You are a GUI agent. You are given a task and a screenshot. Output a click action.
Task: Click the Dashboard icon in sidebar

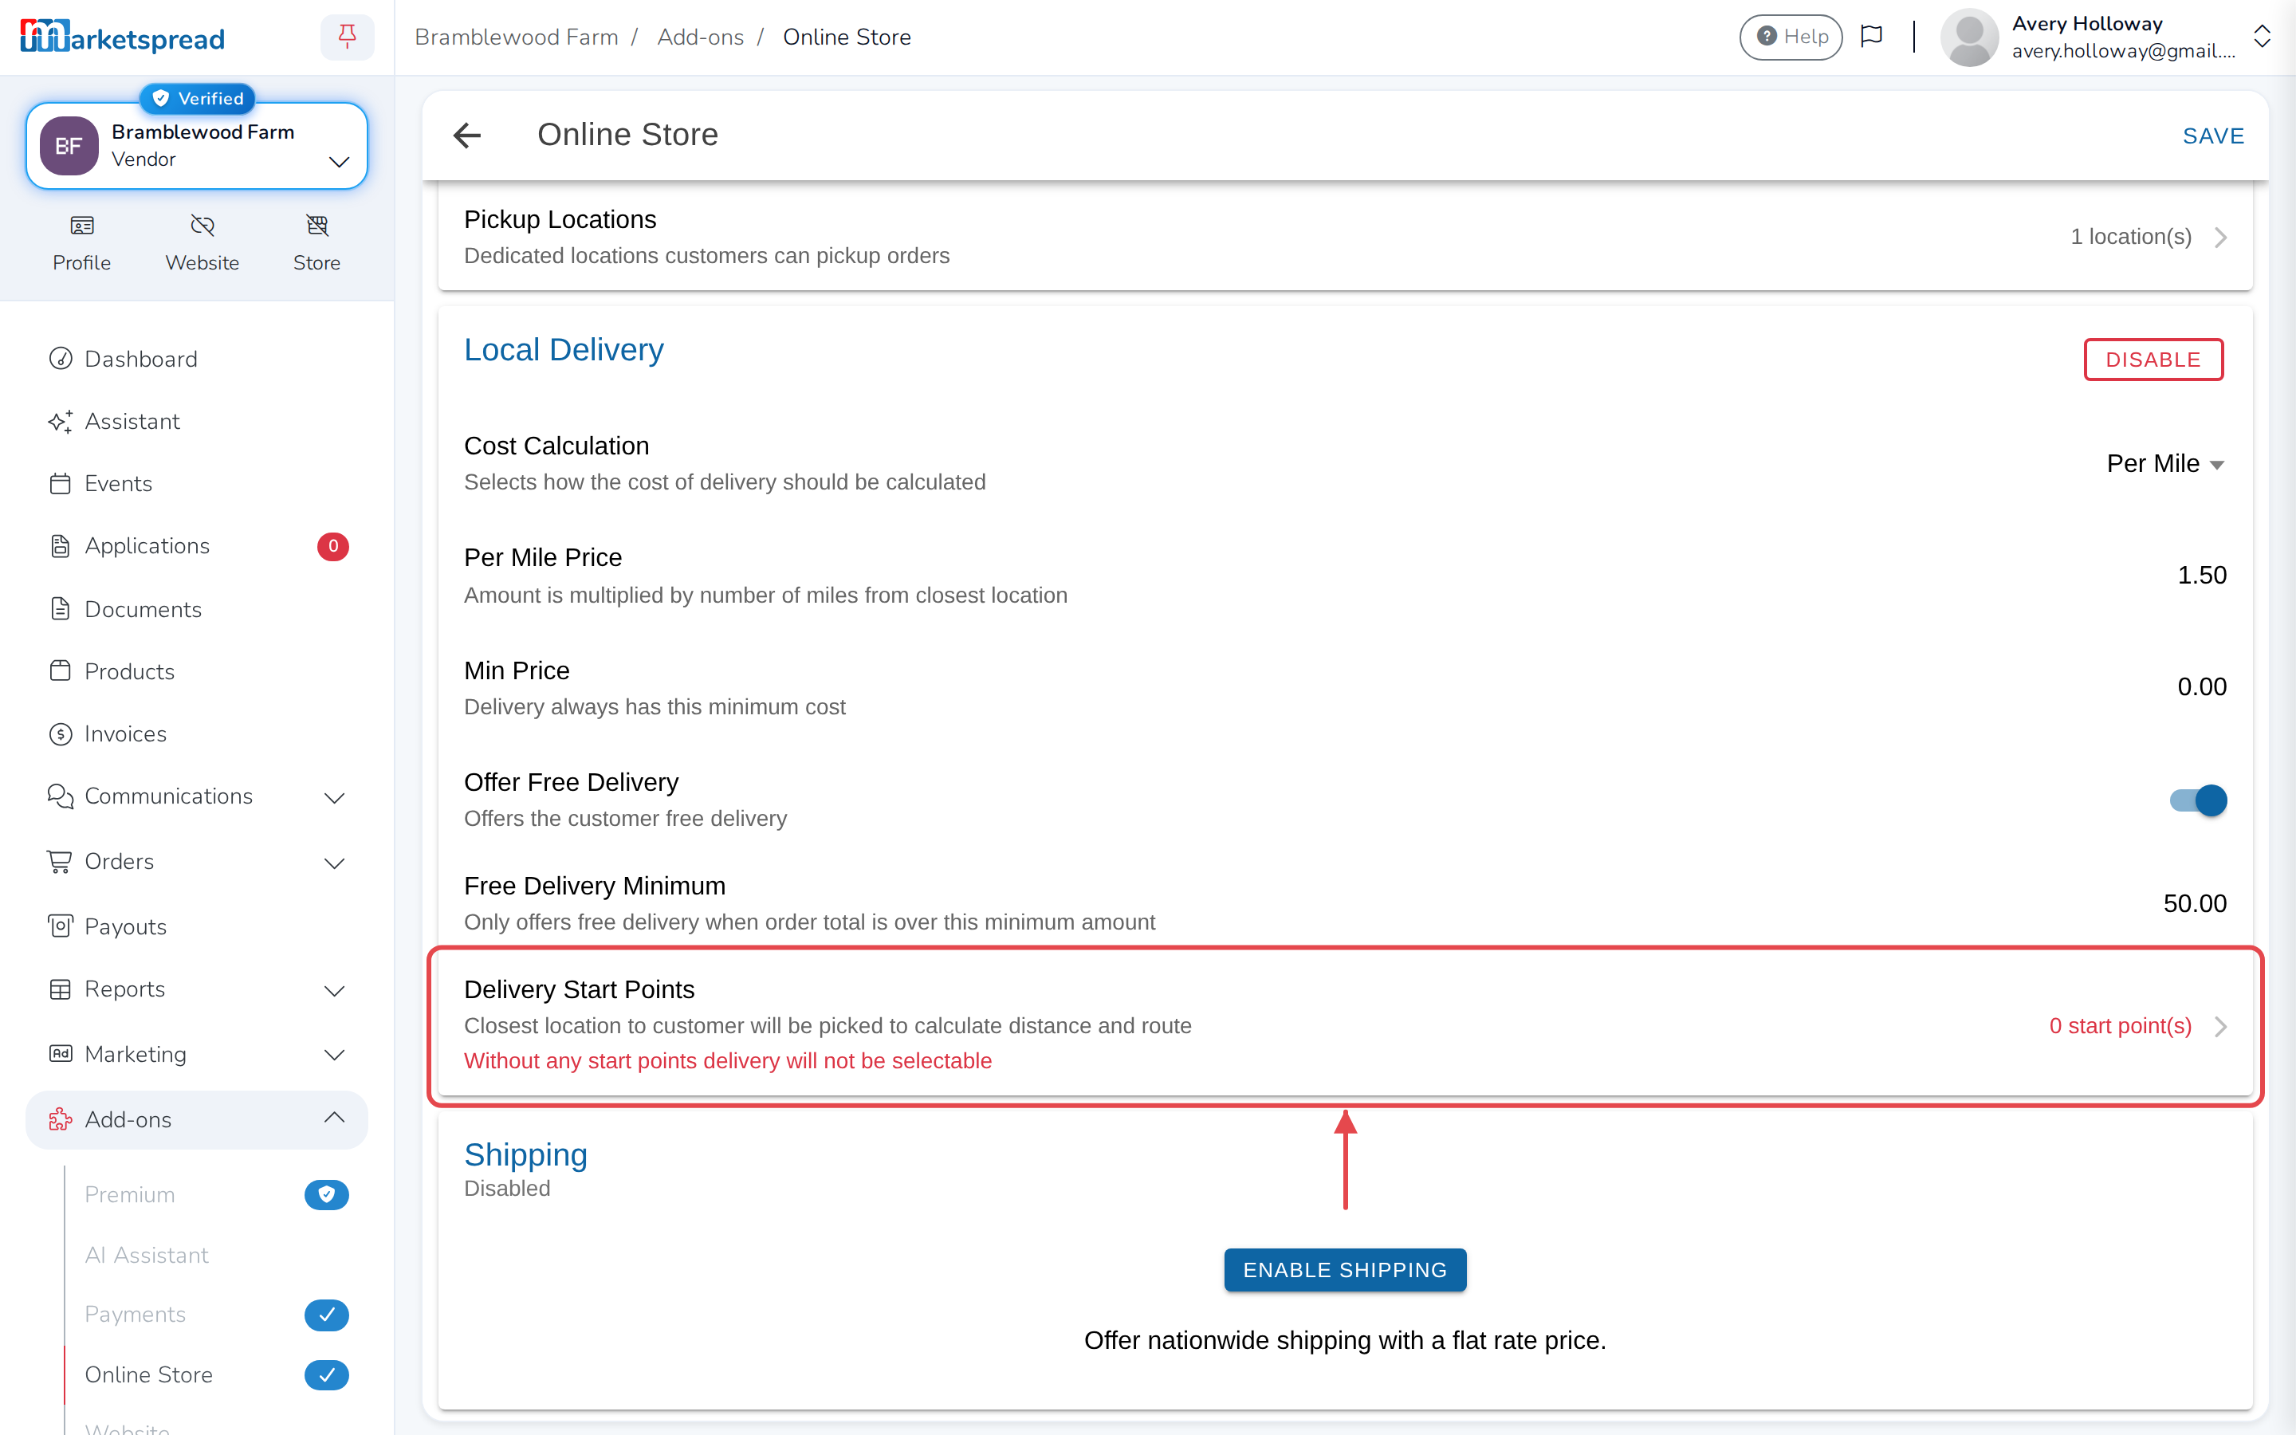(x=61, y=359)
